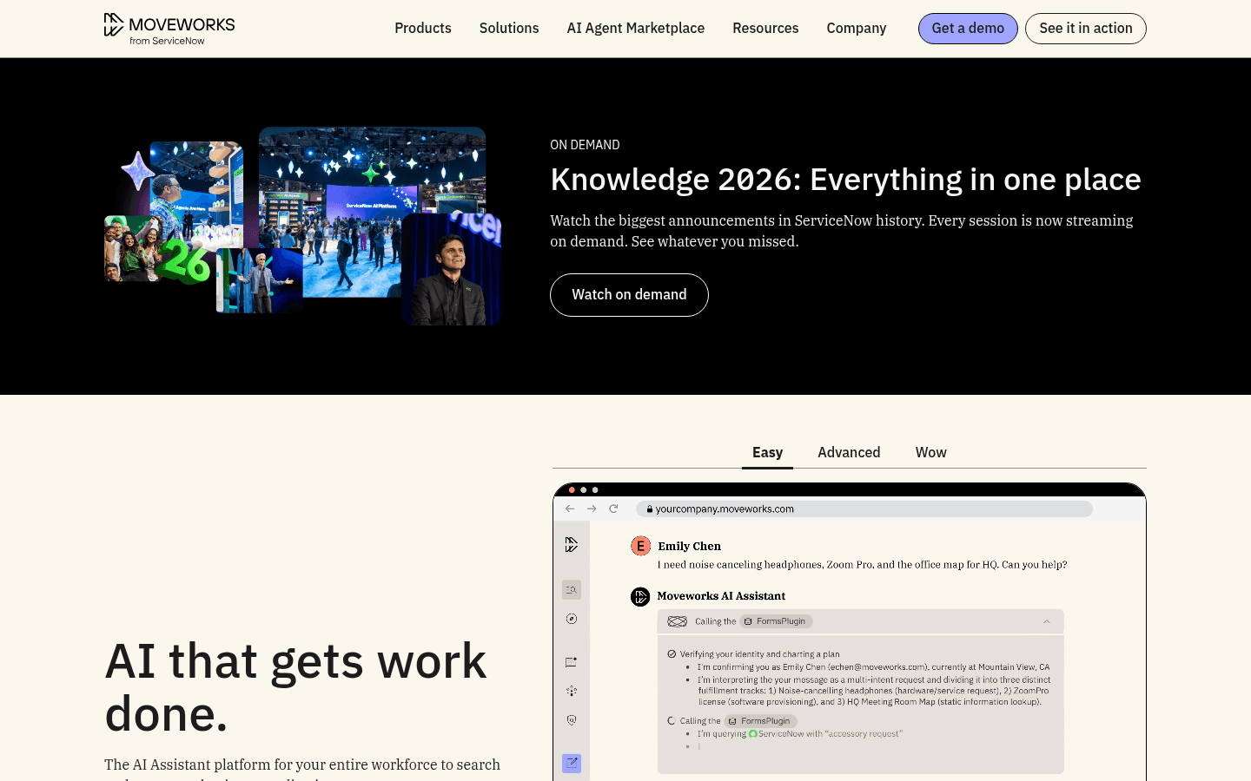1251x781 pixels.
Task: Open the Company menu
Action: pyautogui.click(x=857, y=28)
